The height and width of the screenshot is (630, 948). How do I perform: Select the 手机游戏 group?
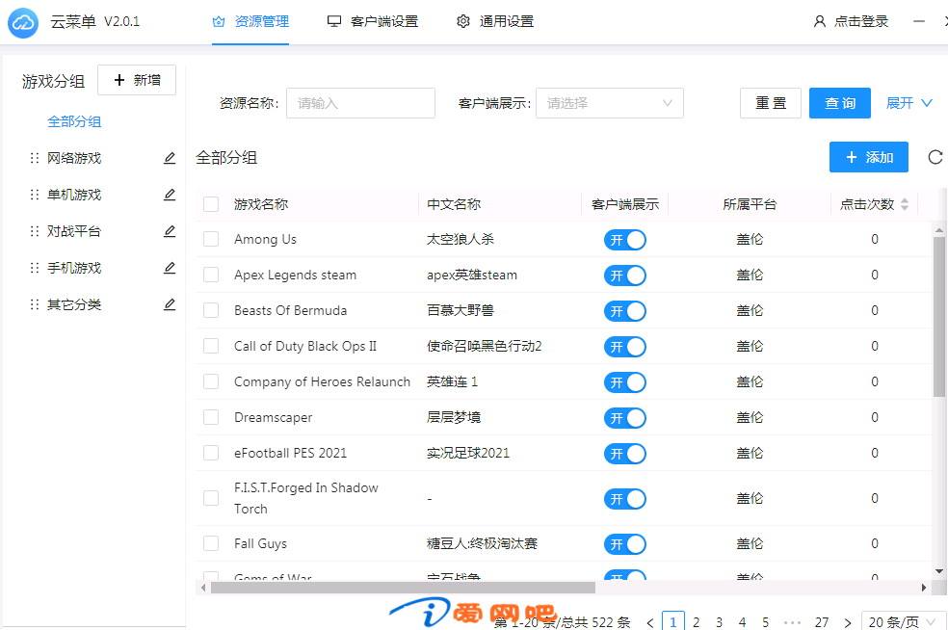click(x=74, y=268)
